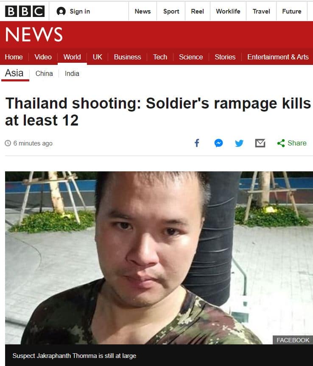
Task: Click the red NEWS banner title
Action: pos(34,34)
